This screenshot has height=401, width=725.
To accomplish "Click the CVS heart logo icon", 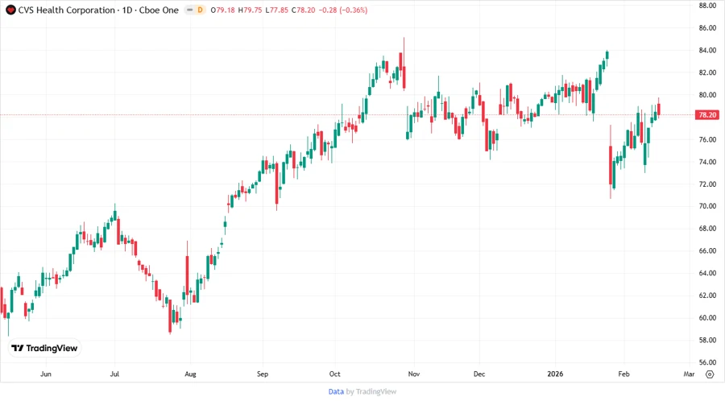I will click(x=10, y=10).
